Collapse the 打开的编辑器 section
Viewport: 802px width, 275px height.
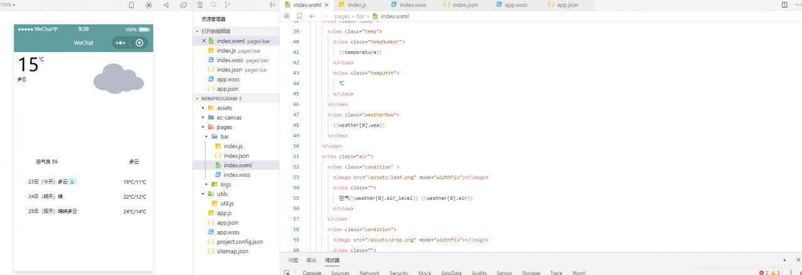click(237, 31)
